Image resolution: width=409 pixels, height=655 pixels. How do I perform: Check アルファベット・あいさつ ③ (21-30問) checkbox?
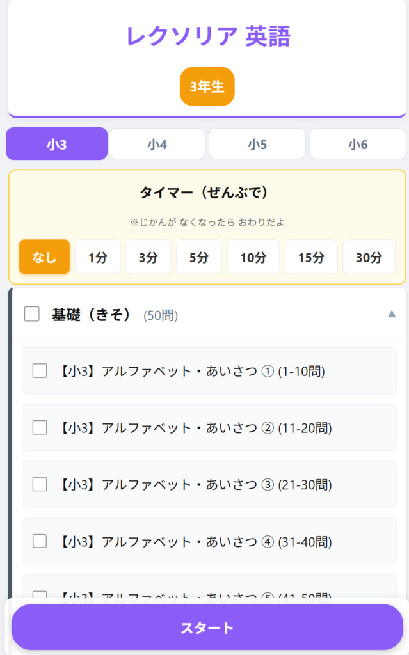pyautogui.click(x=40, y=484)
